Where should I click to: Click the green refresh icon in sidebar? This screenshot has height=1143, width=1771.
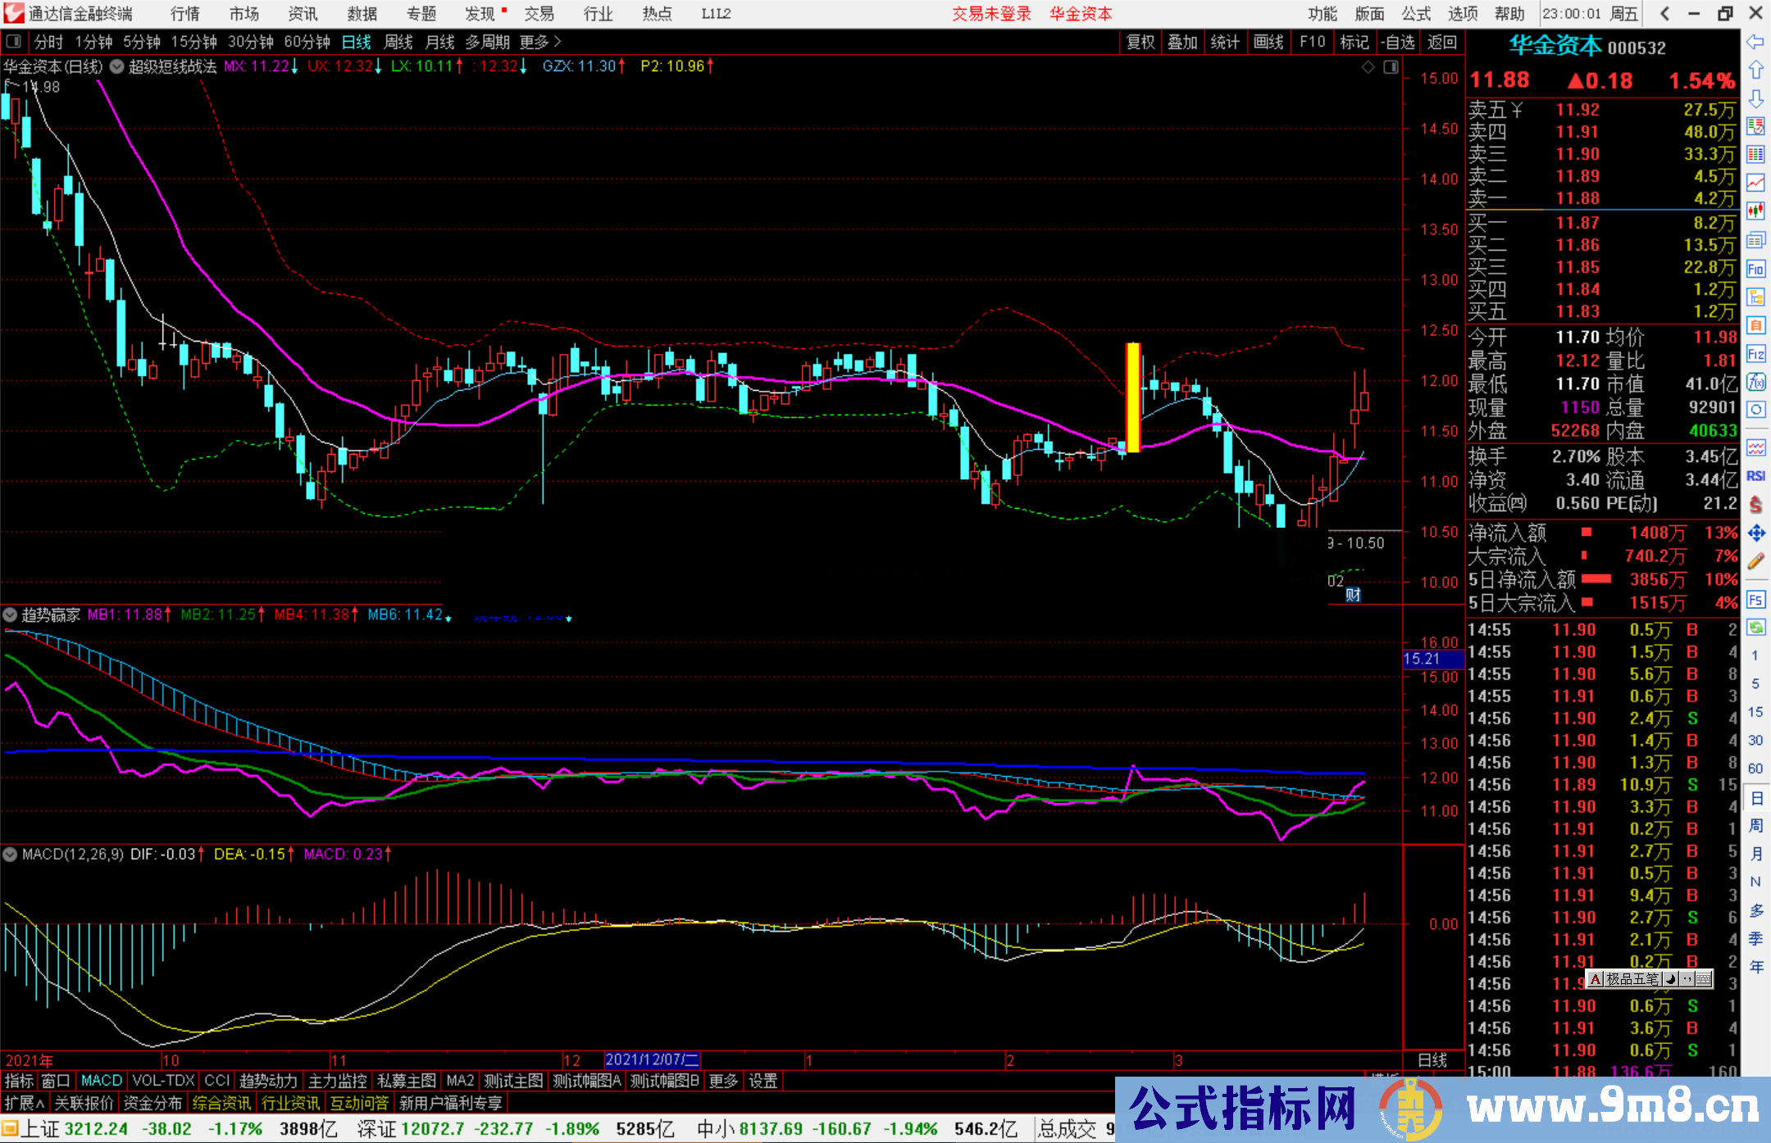[1755, 628]
